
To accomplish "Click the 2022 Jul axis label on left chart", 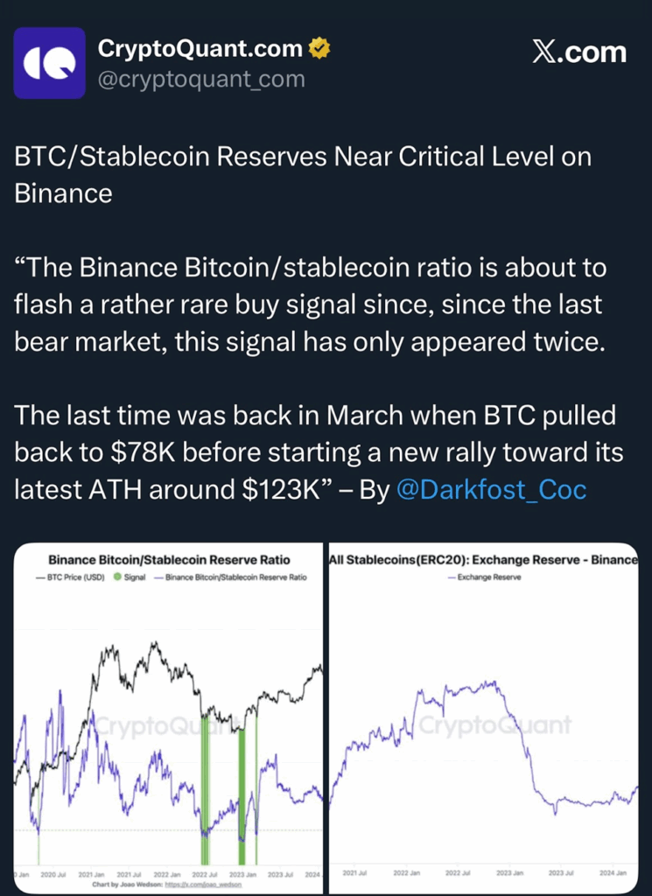I will point(205,875).
